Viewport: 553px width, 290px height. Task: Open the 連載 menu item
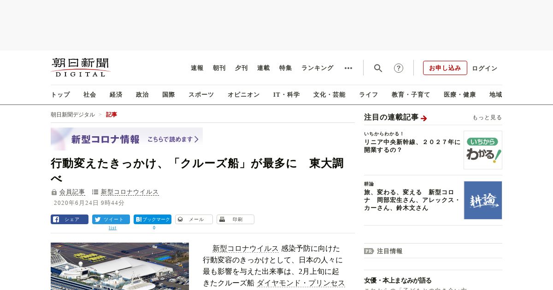[x=264, y=68]
